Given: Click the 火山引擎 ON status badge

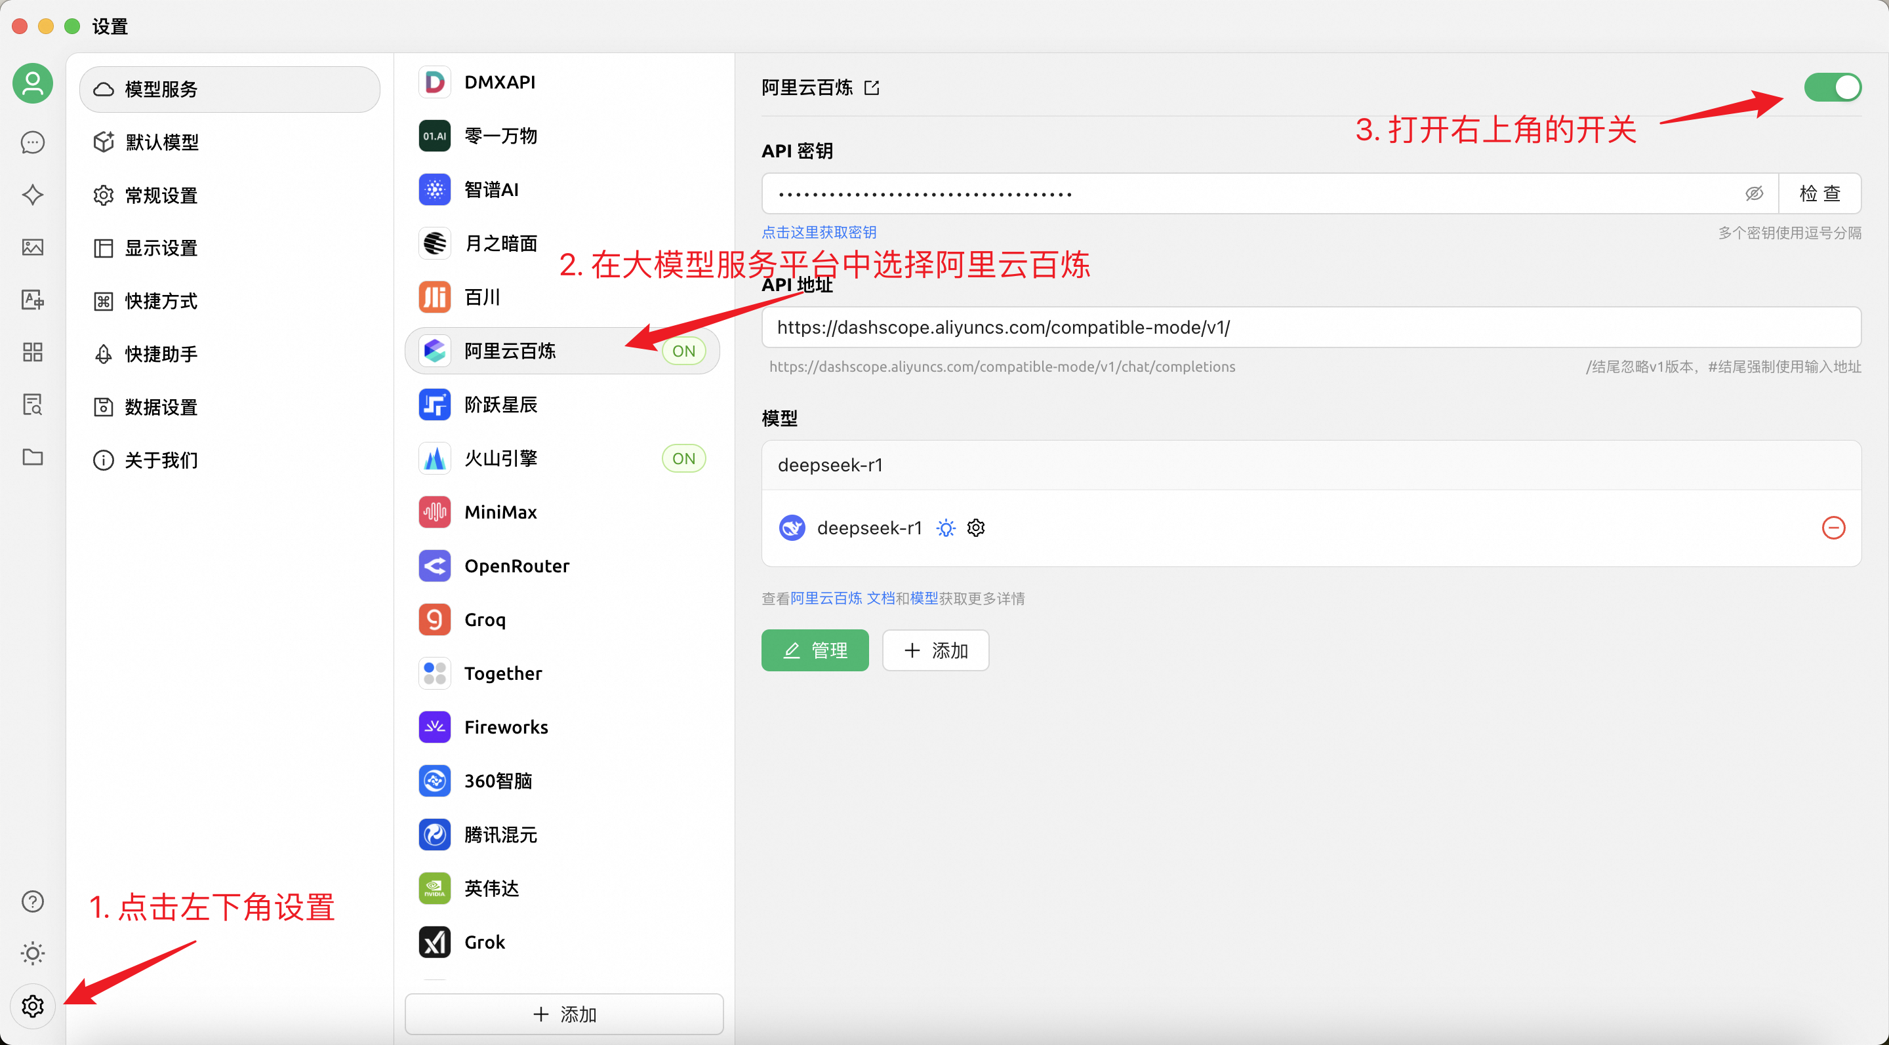Looking at the screenshot, I should pos(683,459).
